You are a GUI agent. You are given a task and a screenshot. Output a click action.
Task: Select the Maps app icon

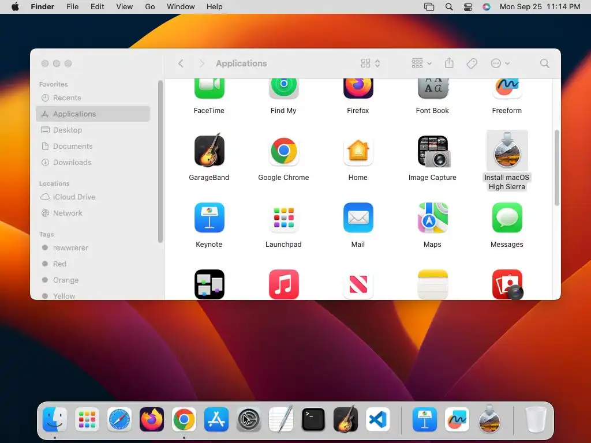432,217
